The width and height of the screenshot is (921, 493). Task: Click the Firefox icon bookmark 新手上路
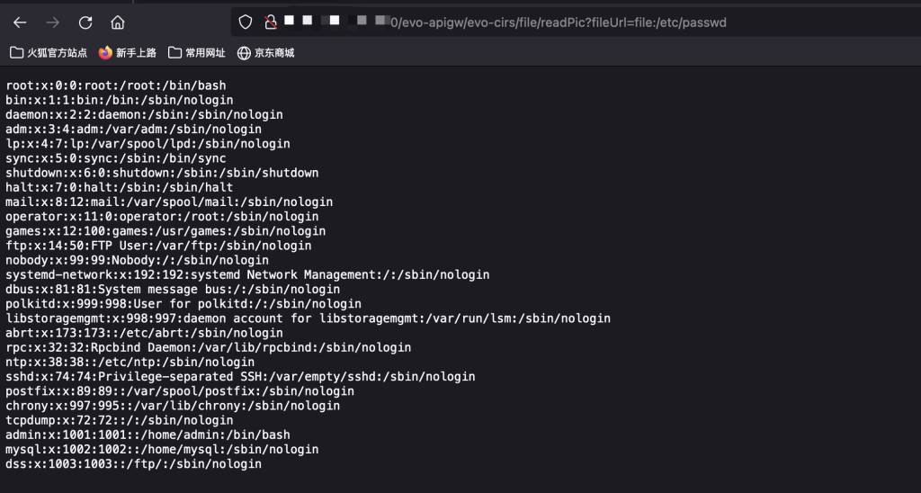click(128, 53)
